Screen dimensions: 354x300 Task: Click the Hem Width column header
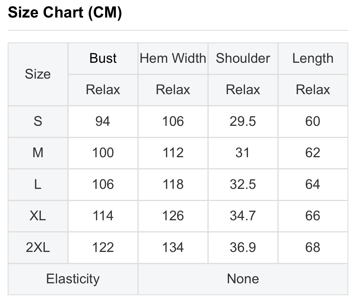pyautogui.click(x=173, y=58)
